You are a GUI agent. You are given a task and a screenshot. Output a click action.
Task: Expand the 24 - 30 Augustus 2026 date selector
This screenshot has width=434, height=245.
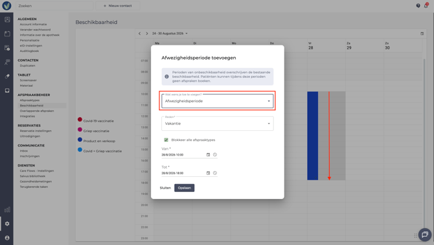pos(170,34)
